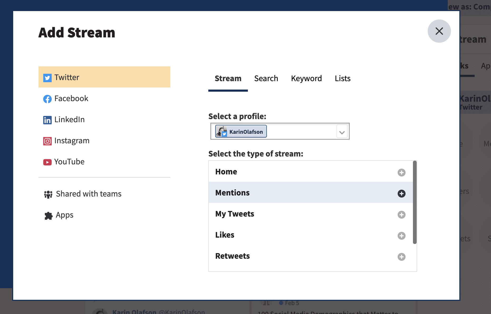Choose the Likes stream type text

pyautogui.click(x=225, y=235)
